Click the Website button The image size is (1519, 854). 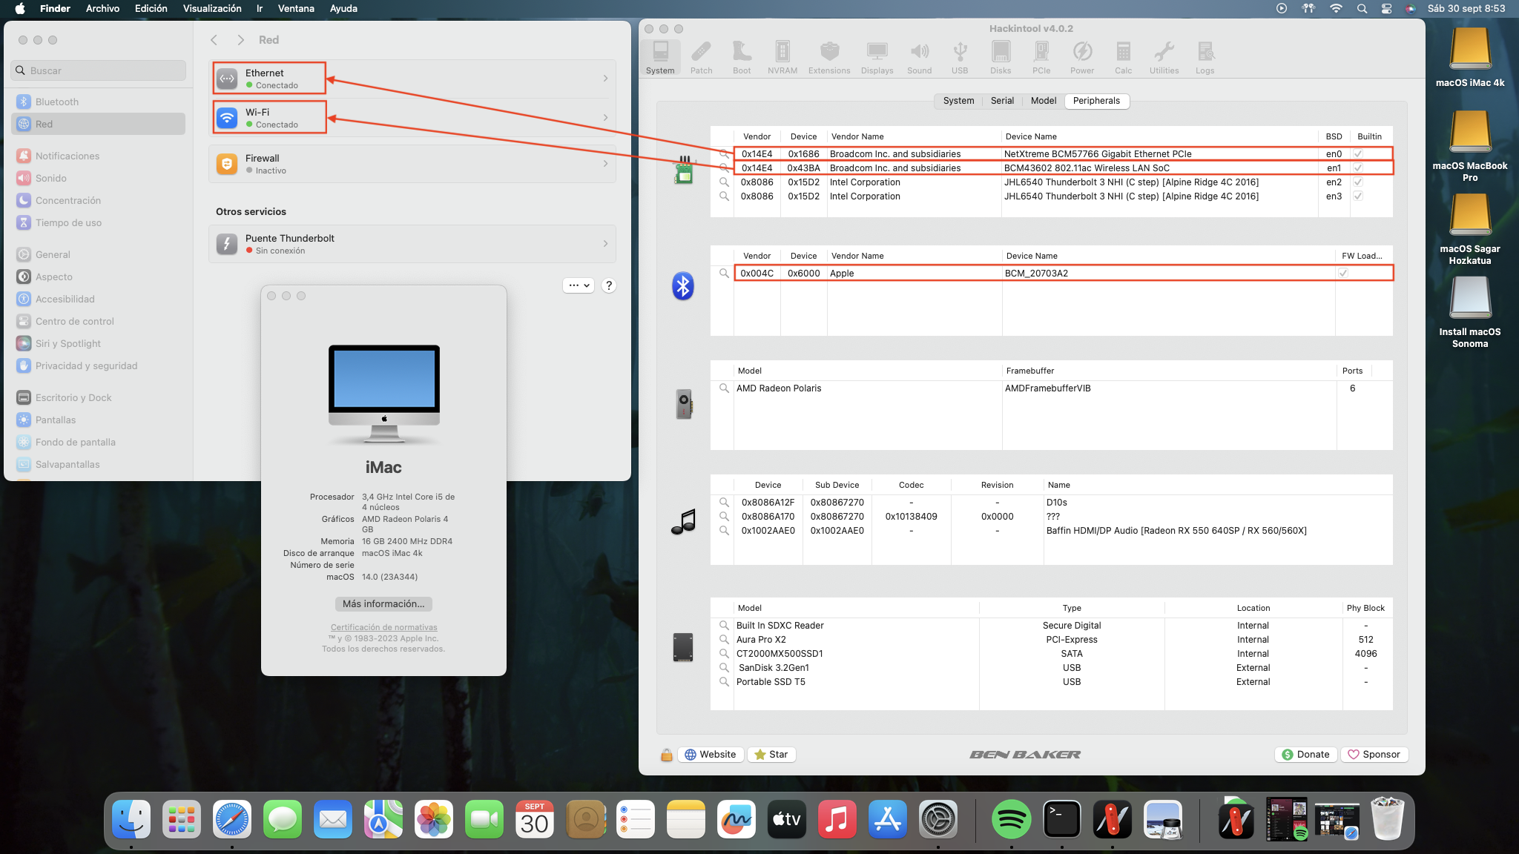(x=711, y=755)
